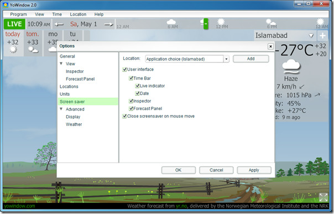Click the 6 PM partly cloudy timeline icon

[271, 22]
